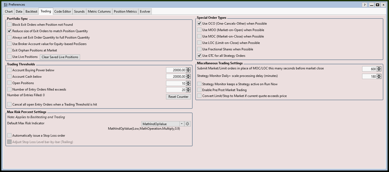Go to the Code Editor tab
The height and width of the screenshot is (172, 389).
click(x=63, y=12)
